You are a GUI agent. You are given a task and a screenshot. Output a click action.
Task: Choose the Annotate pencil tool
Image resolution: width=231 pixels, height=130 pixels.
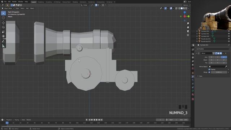(3, 42)
